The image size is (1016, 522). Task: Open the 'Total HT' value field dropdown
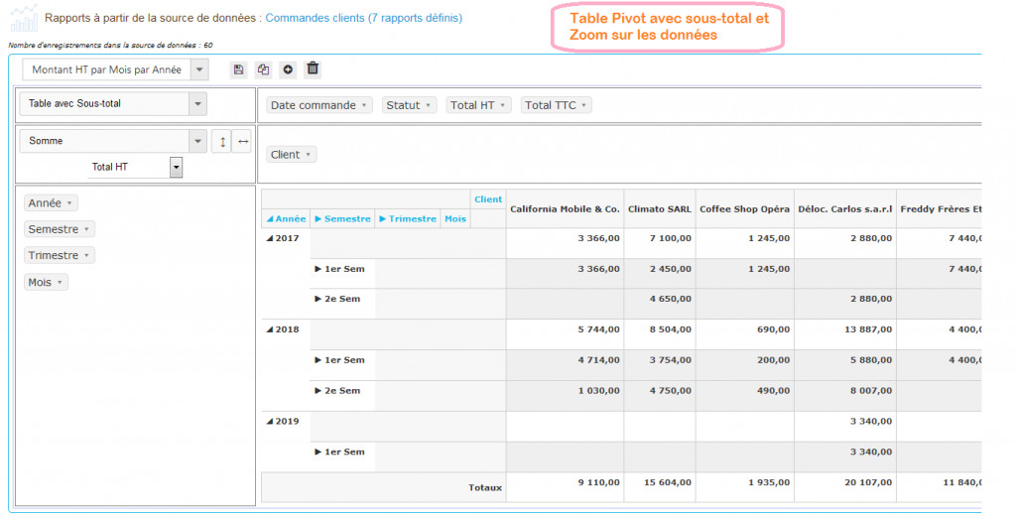pyautogui.click(x=177, y=167)
